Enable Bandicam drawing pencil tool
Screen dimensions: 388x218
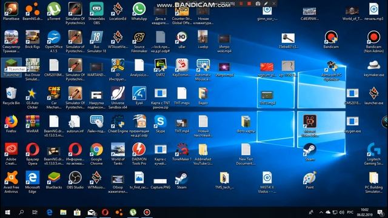point(266,4)
